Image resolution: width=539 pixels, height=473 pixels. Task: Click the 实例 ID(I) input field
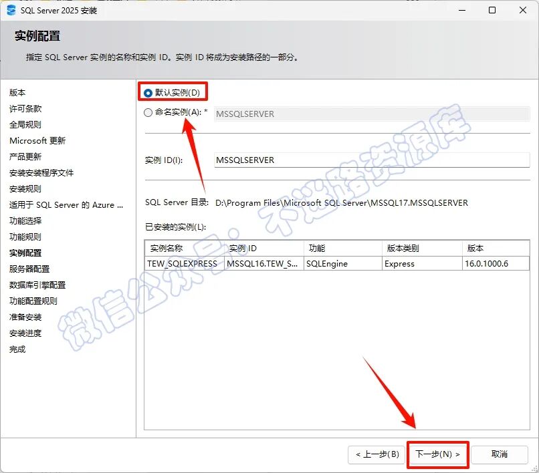pyautogui.click(x=372, y=160)
